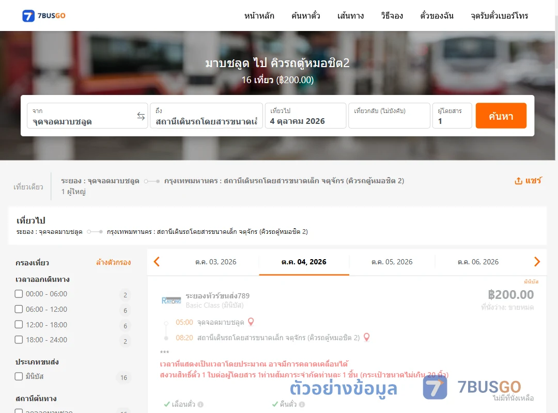Viewport: 558px width, 413px height.
Task: Click the 08:20 arrival time
Action: click(x=184, y=338)
